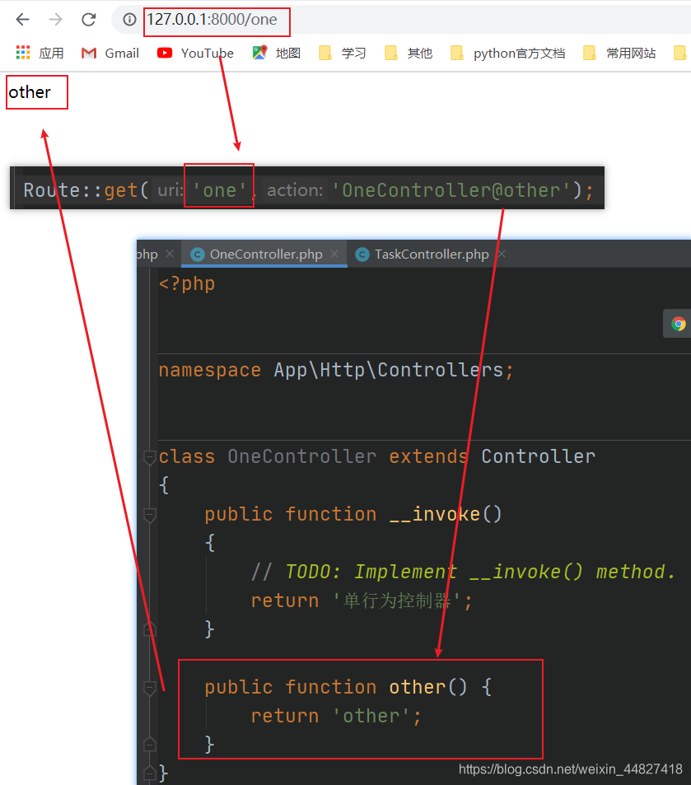Click 'OneController@other' action string

[x=451, y=190]
